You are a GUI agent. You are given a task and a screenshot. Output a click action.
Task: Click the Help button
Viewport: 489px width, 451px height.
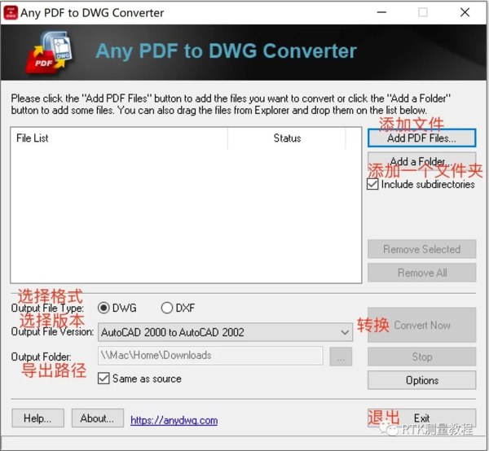(37, 418)
